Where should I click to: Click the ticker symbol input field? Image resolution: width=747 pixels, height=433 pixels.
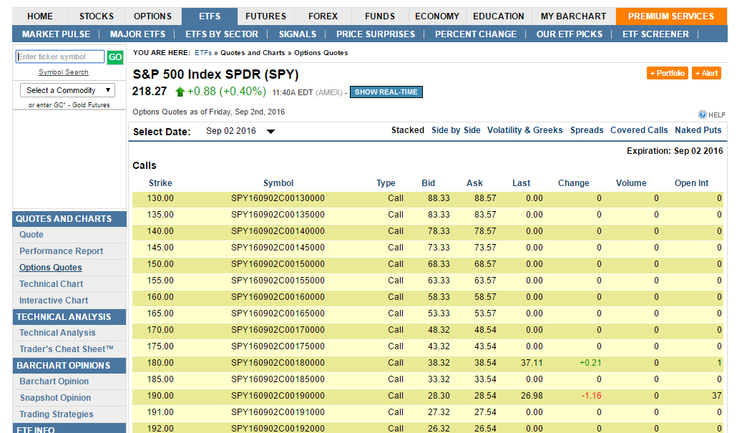tap(59, 57)
